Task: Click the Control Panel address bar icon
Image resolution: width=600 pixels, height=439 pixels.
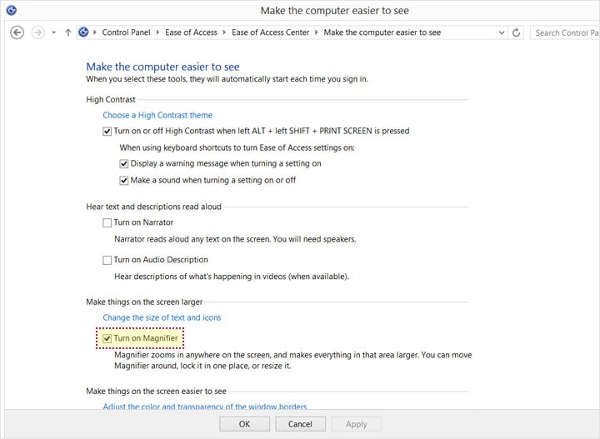Action: click(x=83, y=32)
